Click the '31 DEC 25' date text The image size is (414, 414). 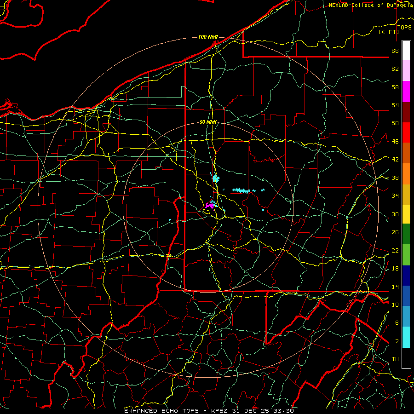(251, 411)
